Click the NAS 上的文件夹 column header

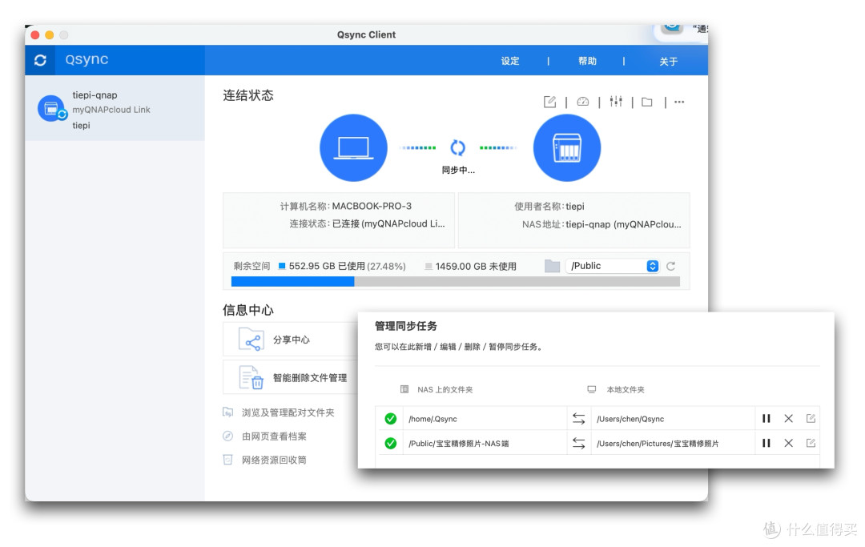tap(445, 389)
